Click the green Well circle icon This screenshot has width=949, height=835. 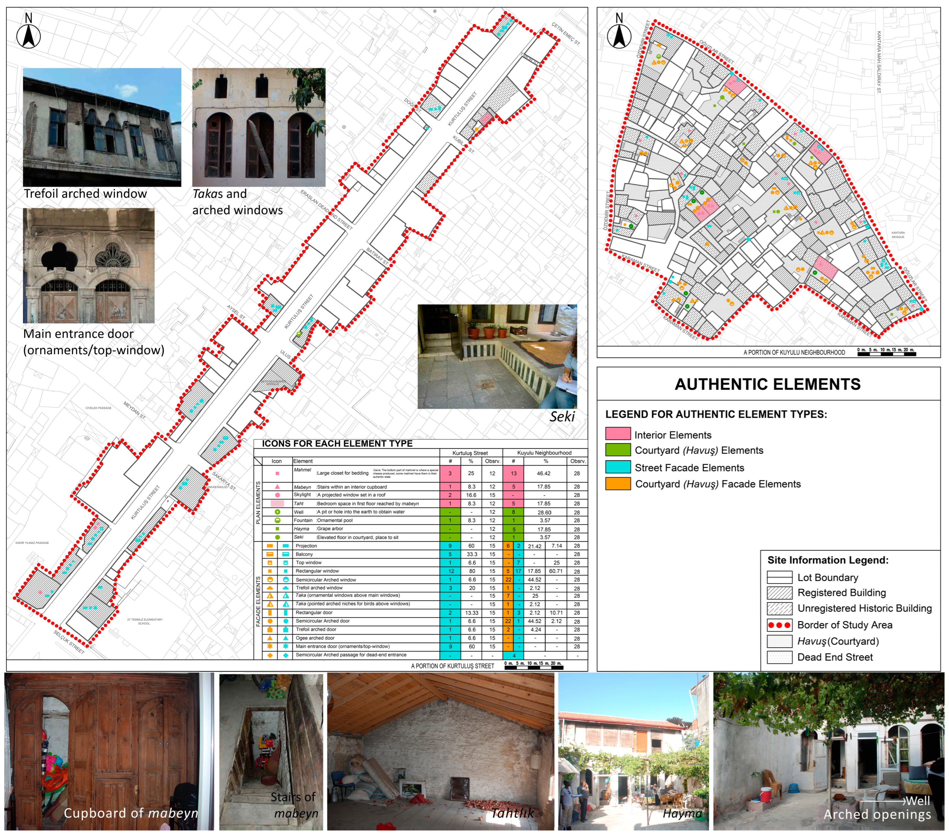tap(277, 512)
